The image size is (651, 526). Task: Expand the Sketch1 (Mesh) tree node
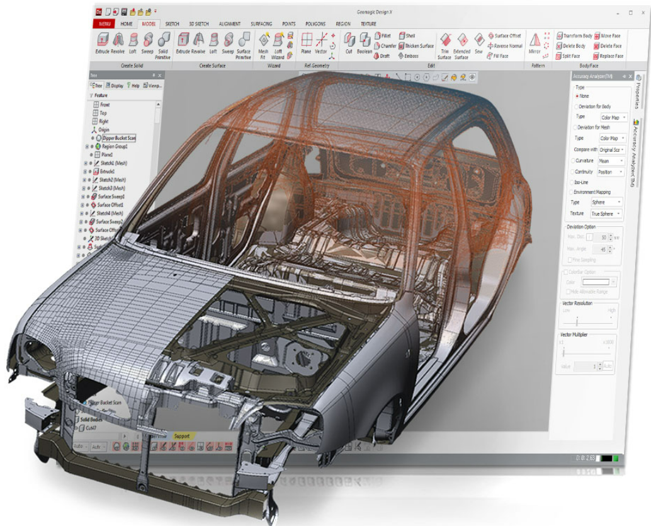click(86, 163)
